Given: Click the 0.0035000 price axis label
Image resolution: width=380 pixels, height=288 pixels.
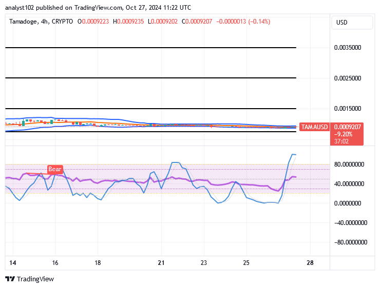Looking at the screenshot, I should [x=348, y=47].
